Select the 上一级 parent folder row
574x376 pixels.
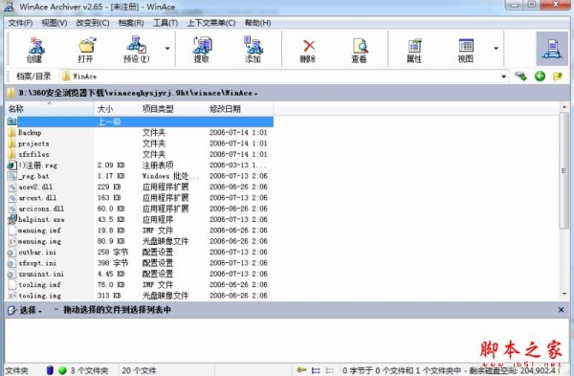point(140,122)
